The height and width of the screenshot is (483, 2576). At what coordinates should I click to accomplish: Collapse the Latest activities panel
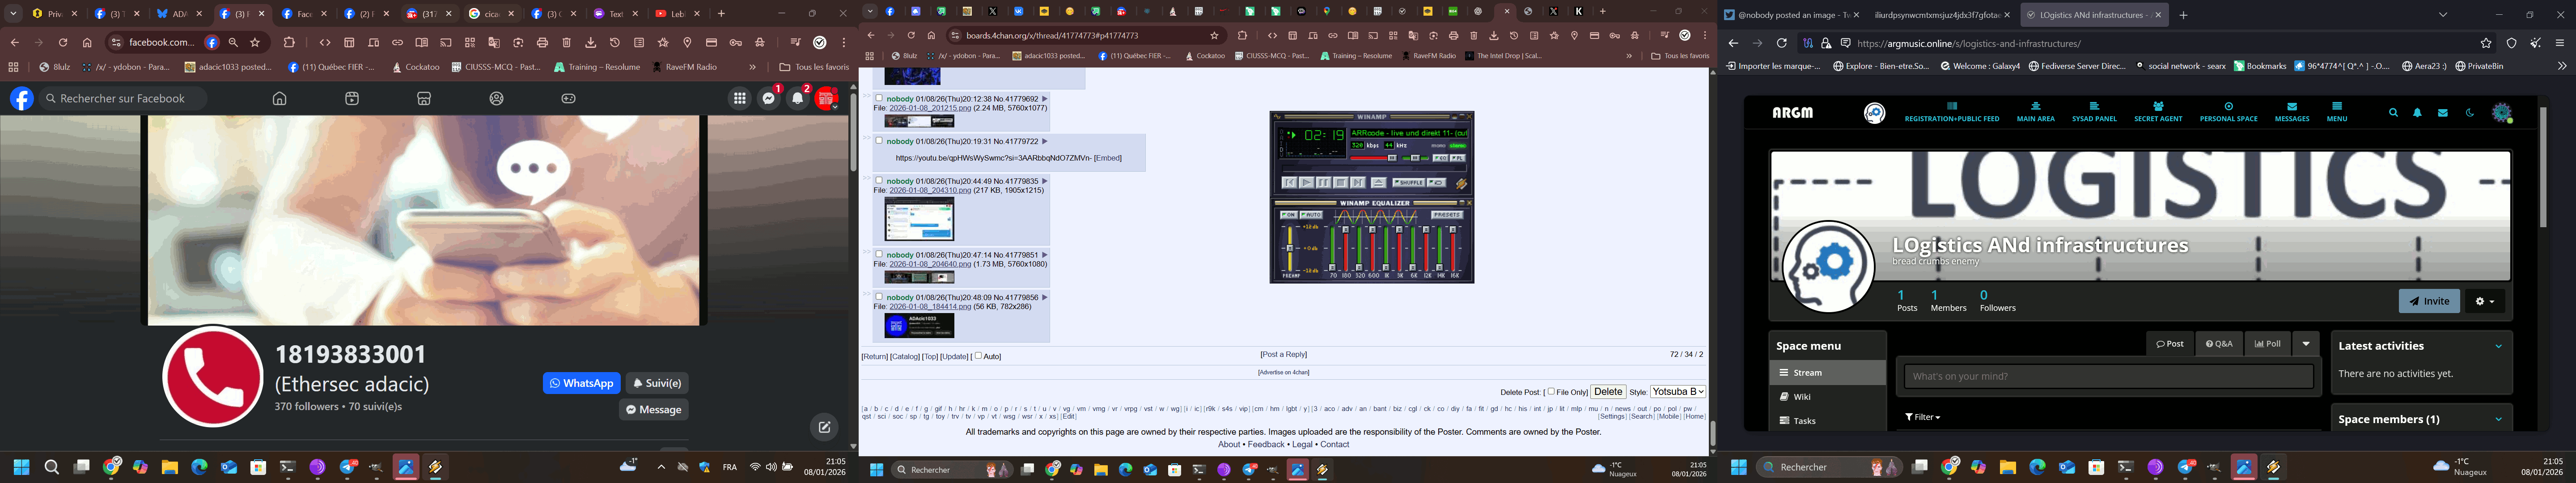coord(2498,346)
